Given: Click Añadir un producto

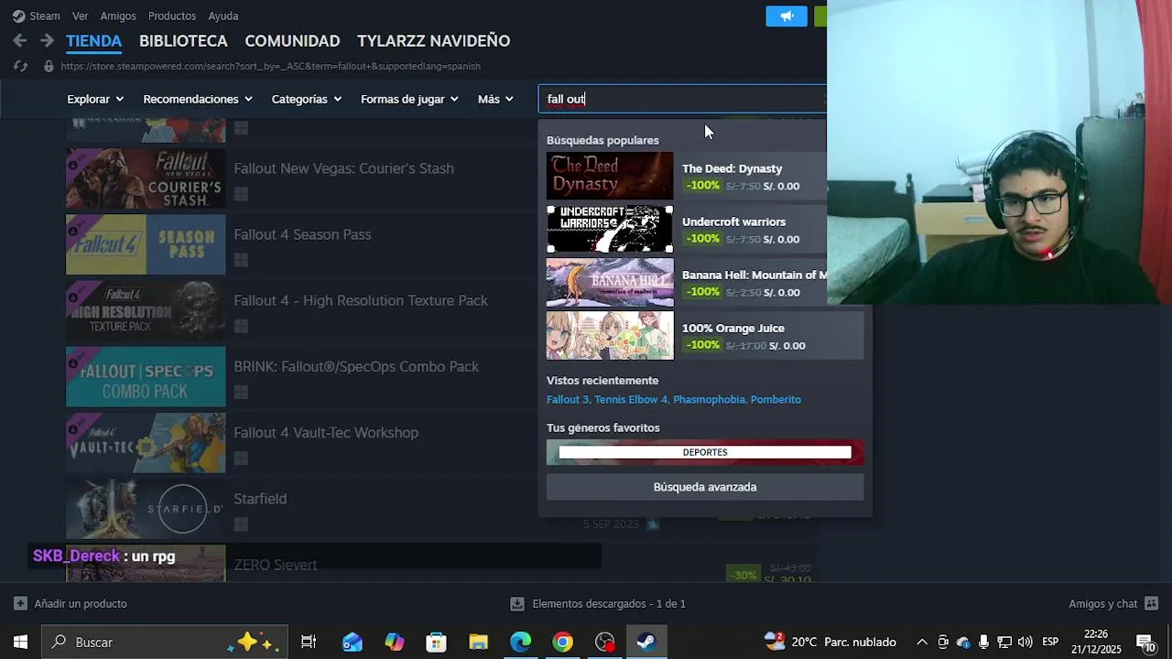Looking at the screenshot, I should 71,604.
